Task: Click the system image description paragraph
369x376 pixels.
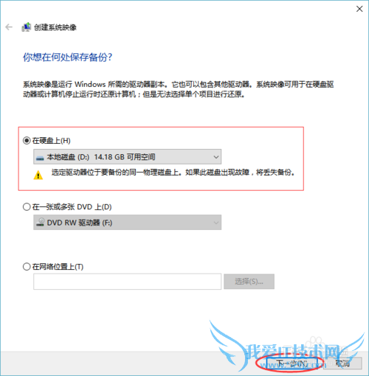Action: coord(178,89)
